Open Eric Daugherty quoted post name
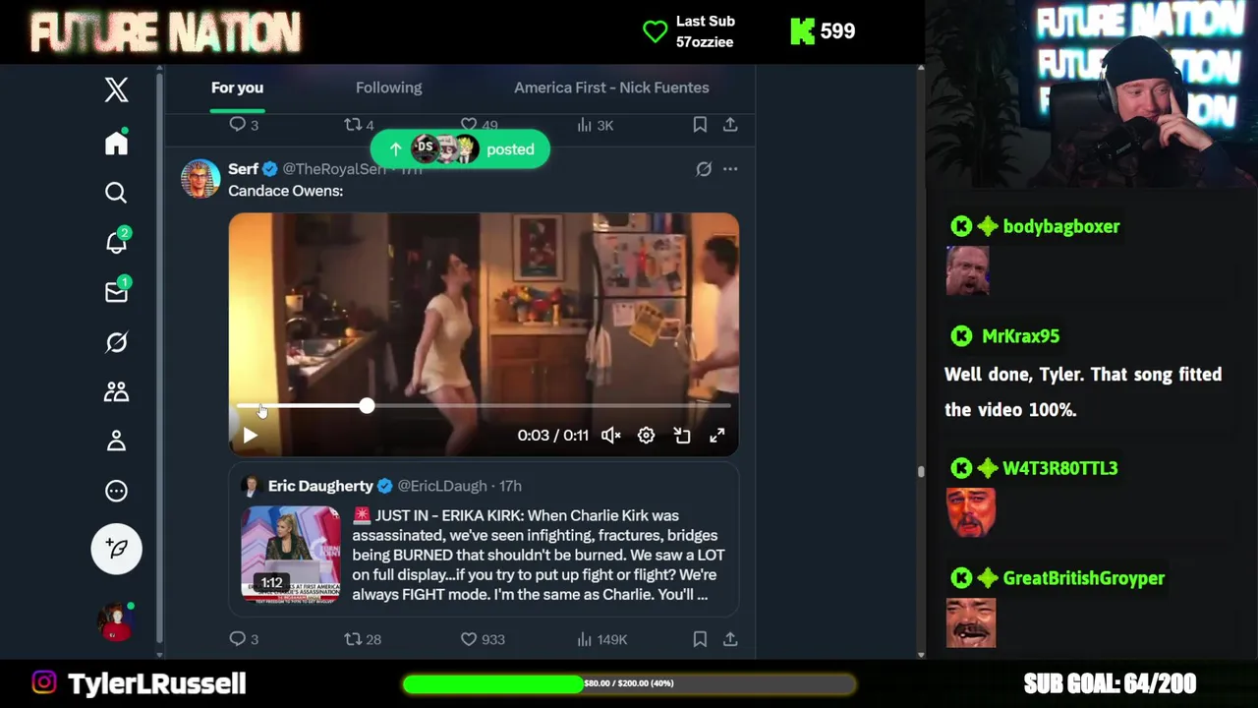Image resolution: width=1258 pixels, height=708 pixels. point(320,486)
